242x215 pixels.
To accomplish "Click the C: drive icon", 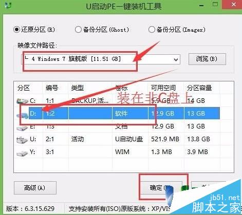I will pyautogui.click(x=22, y=101).
